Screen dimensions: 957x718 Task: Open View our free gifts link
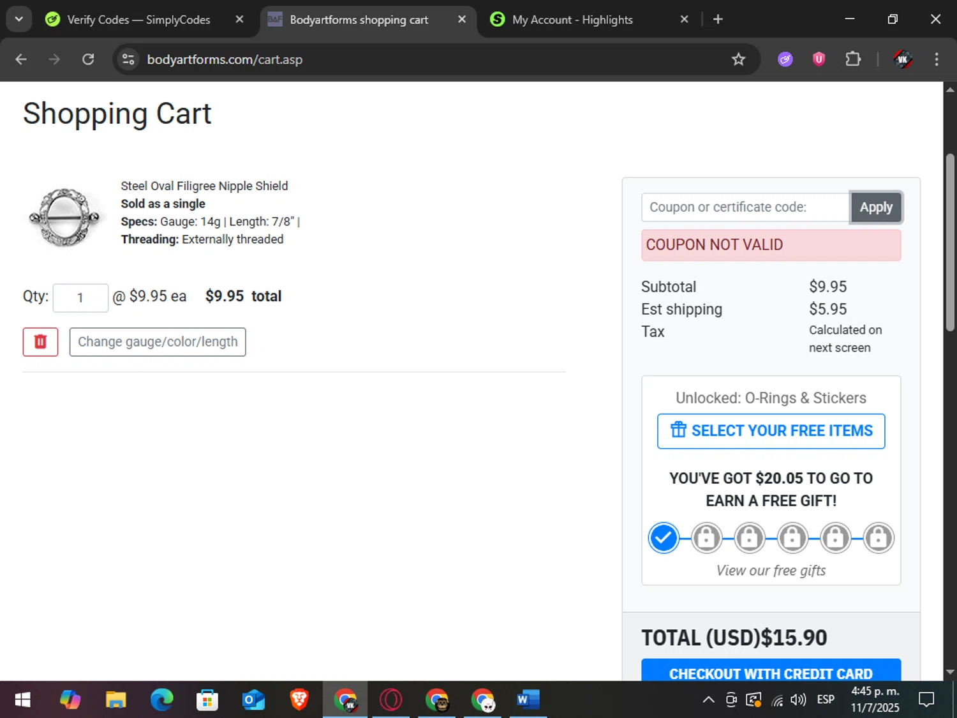(x=771, y=571)
